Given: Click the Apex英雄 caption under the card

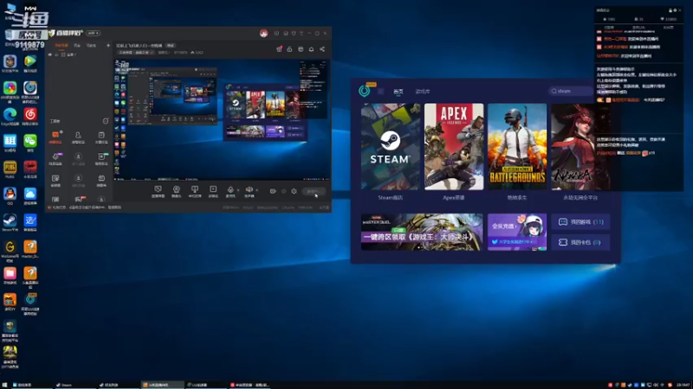Looking at the screenshot, I should (453, 198).
